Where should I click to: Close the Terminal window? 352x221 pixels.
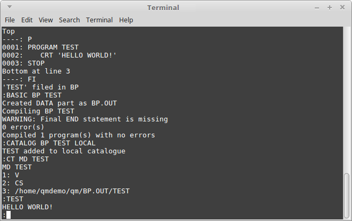342,7
